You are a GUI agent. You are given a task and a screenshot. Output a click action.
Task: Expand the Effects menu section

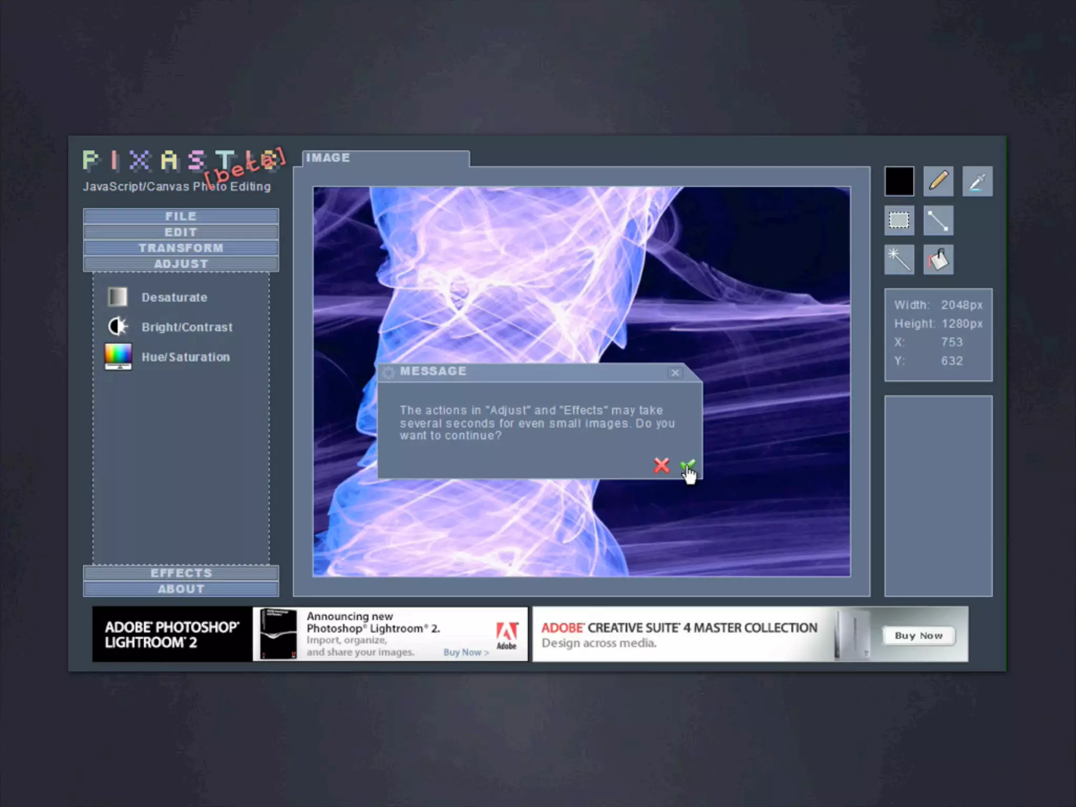181,573
